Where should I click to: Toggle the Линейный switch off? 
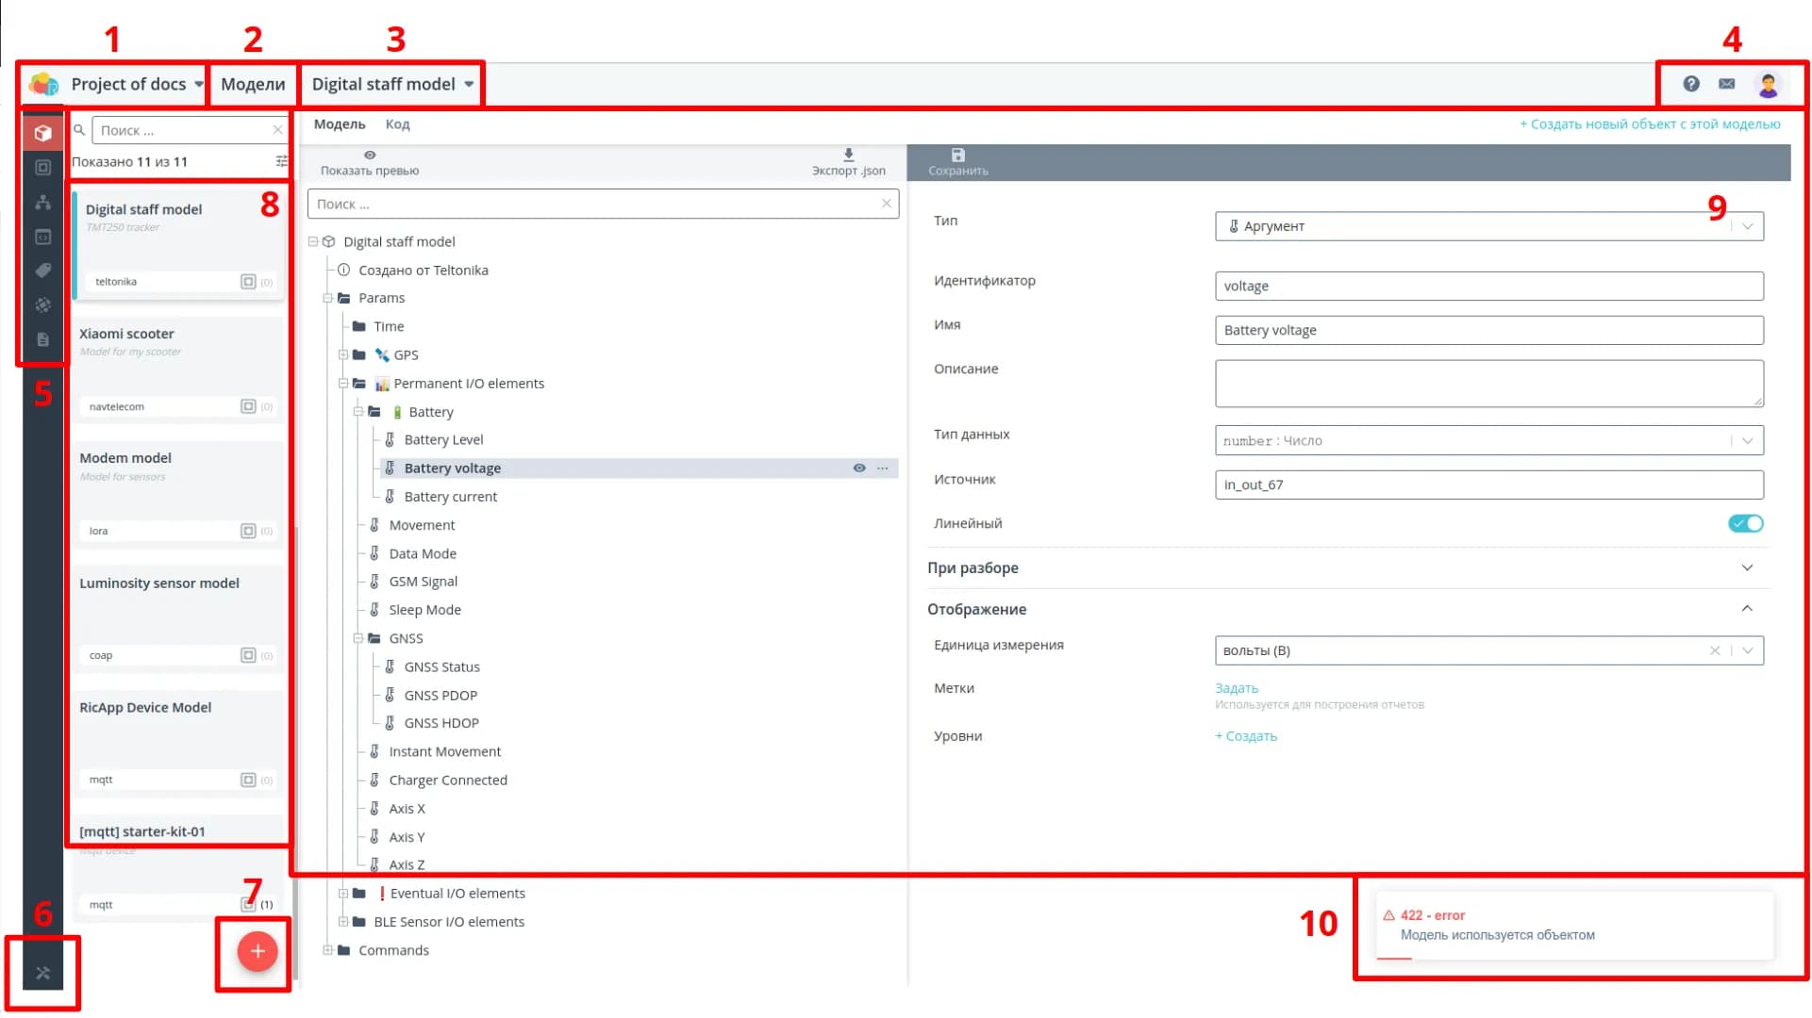(1745, 523)
